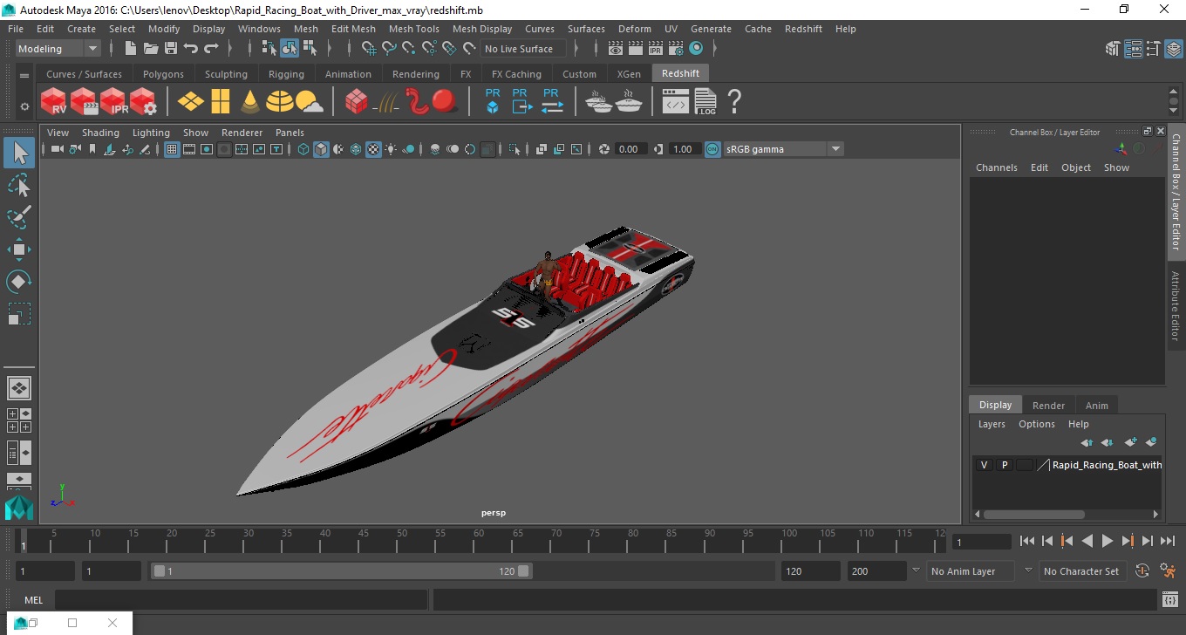
Task: Create a Redshift dome light
Action: (280, 101)
